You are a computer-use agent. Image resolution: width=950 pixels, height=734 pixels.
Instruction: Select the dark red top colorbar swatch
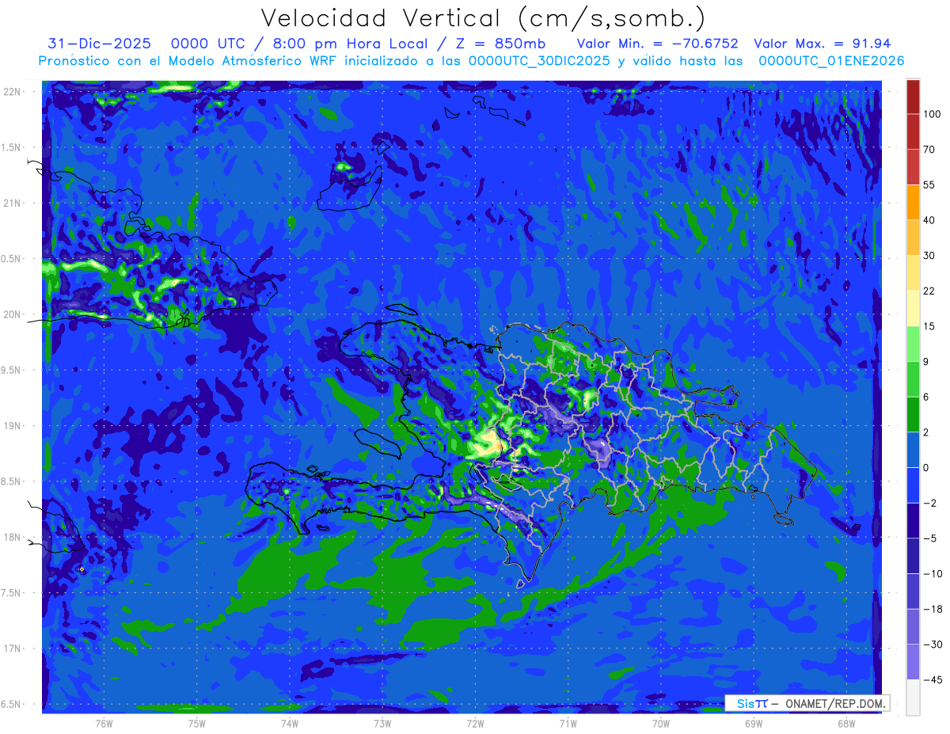pos(913,97)
